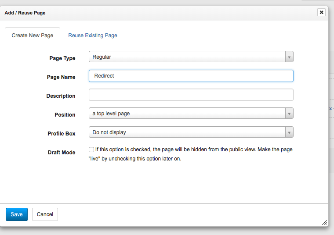Close the Add / Reuse Page dialog

pos(321,12)
